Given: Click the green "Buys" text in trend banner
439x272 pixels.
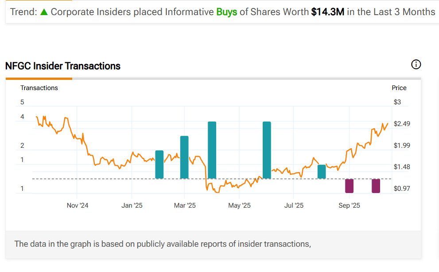Looking at the screenshot, I should pos(227,12).
